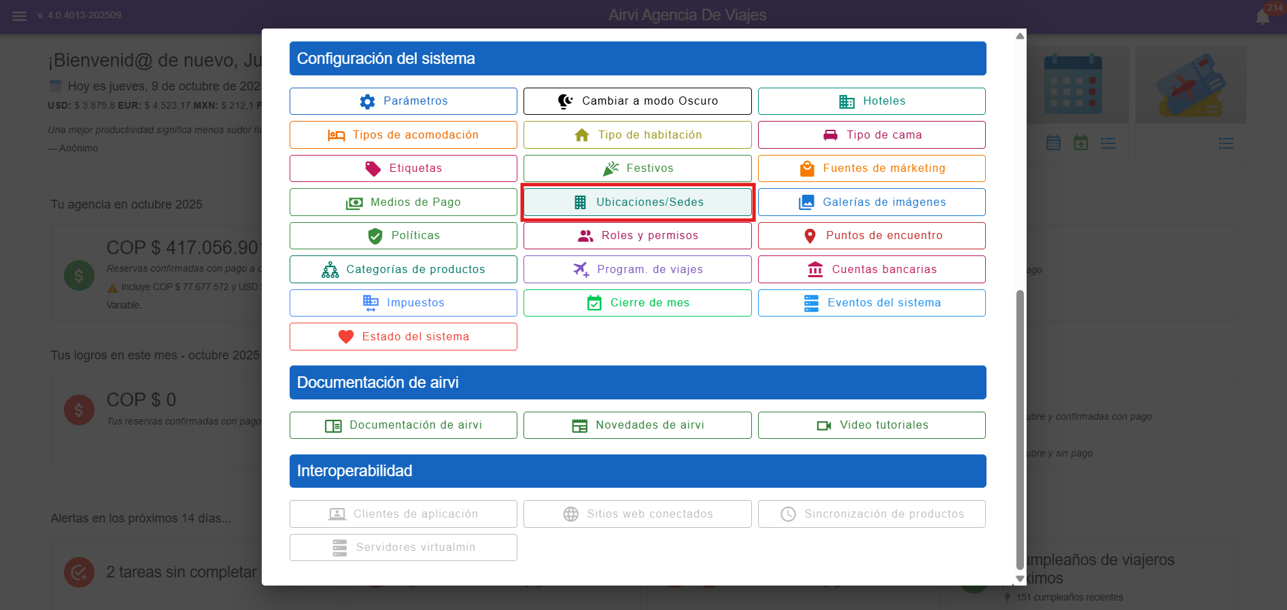Image resolution: width=1287 pixels, height=610 pixels.
Task: Click the Festivos party popper icon
Action: 611,168
